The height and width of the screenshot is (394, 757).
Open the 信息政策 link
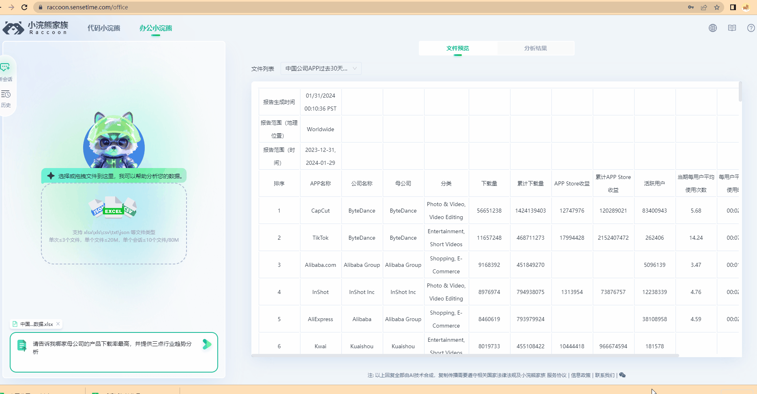[581, 375]
